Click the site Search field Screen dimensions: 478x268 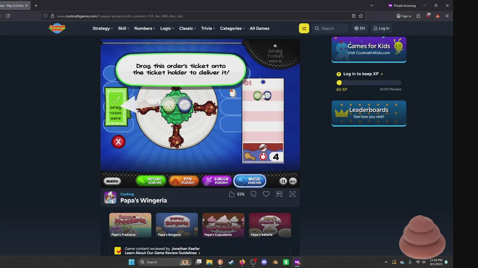point(330,28)
